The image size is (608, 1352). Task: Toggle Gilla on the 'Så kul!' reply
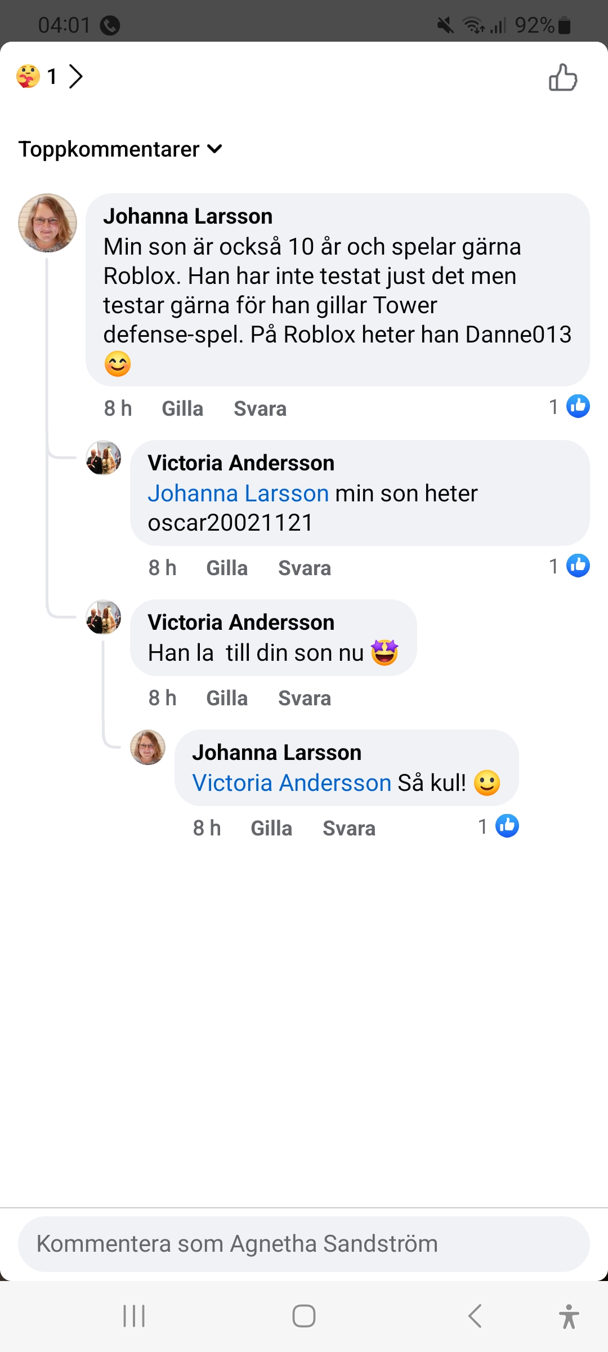(x=271, y=829)
